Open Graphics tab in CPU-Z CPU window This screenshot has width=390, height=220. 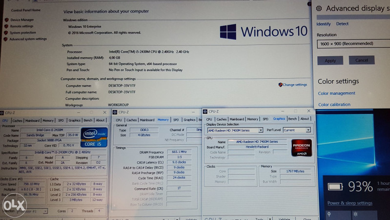pyautogui.click(x=74, y=120)
